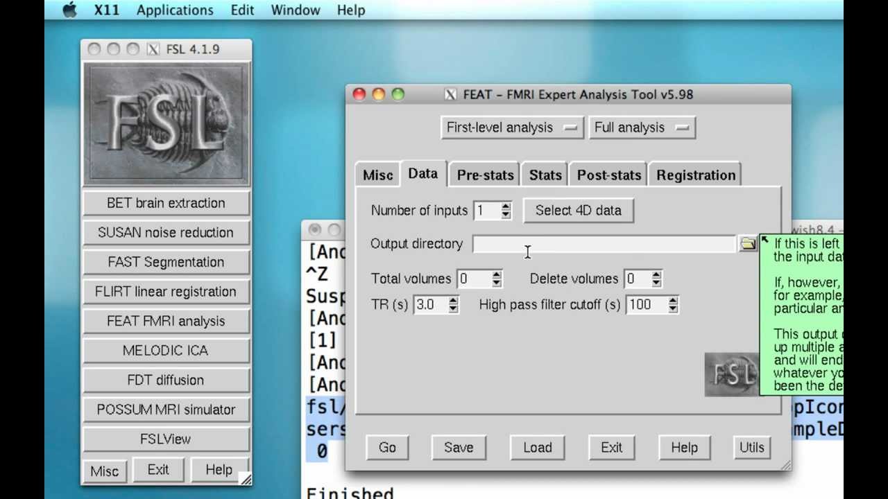Viewport: 888px width, 499px height.
Task: Launch FLIRT linear registration
Action: click(x=166, y=292)
